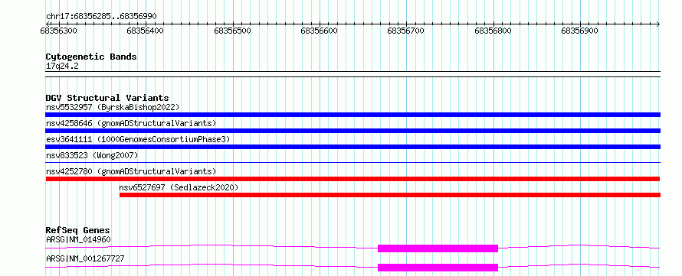Viewport: 682px width, 276px height.
Task: Click nsv6527697 (Sedlazeck2020) label
Action: pos(179,187)
